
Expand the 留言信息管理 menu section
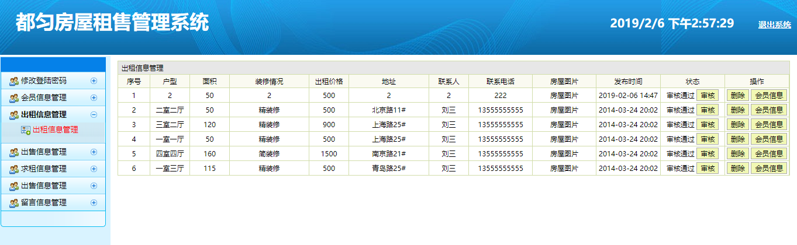click(94, 202)
